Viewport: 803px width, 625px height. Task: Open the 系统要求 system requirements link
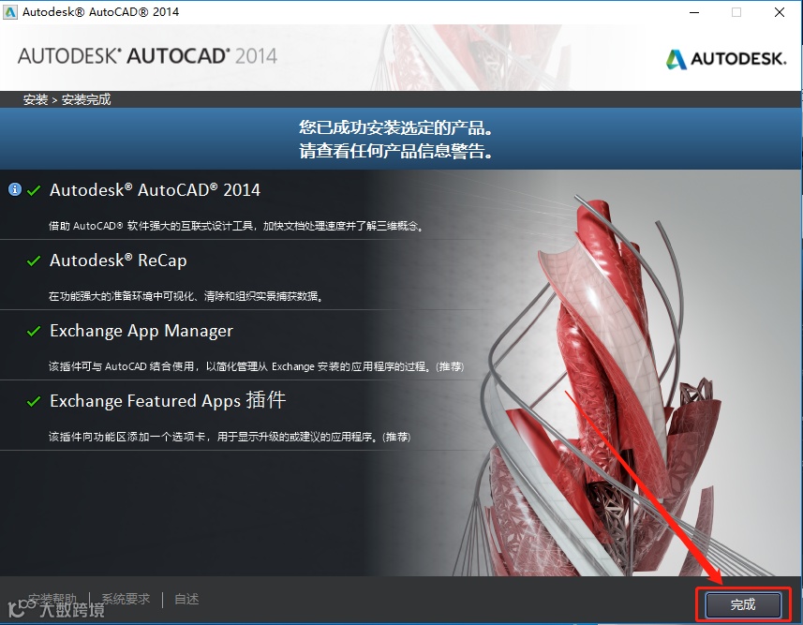coord(126,599)
